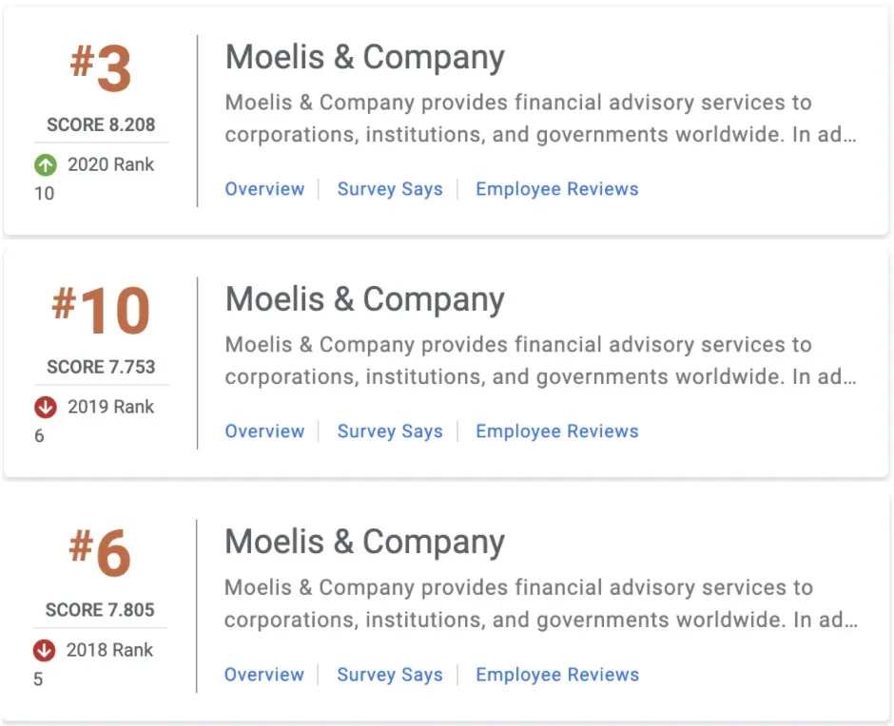
Task: Click Moelis & Company title ranked #3
Action: point(364,58)
